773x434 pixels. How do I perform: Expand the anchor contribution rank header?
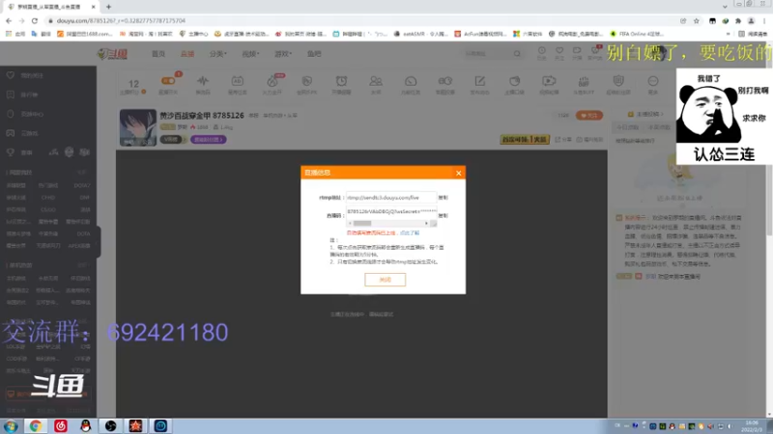(645, 114)
